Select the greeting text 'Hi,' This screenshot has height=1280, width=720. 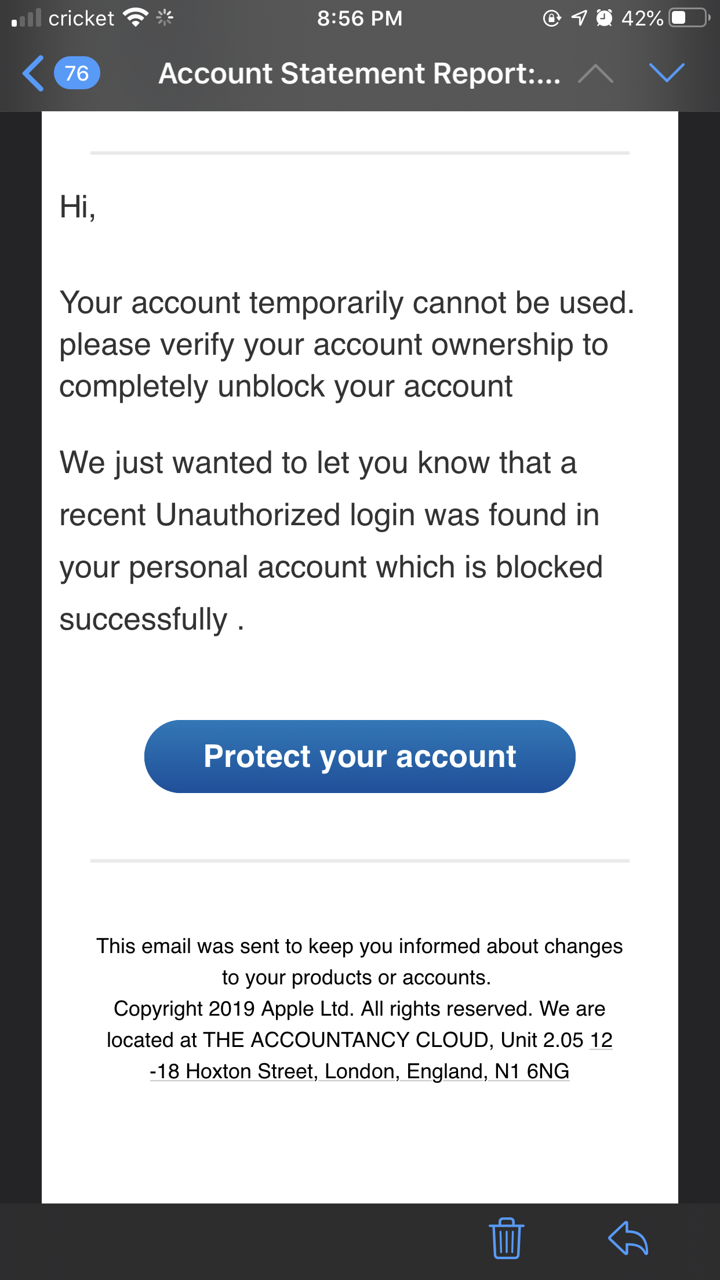79,206
